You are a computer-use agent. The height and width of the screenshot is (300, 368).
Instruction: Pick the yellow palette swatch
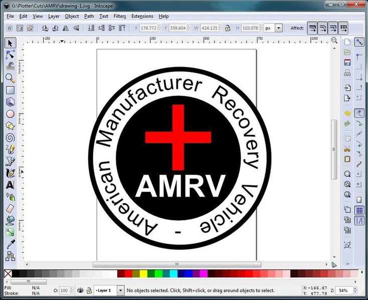tap(143, 274)
